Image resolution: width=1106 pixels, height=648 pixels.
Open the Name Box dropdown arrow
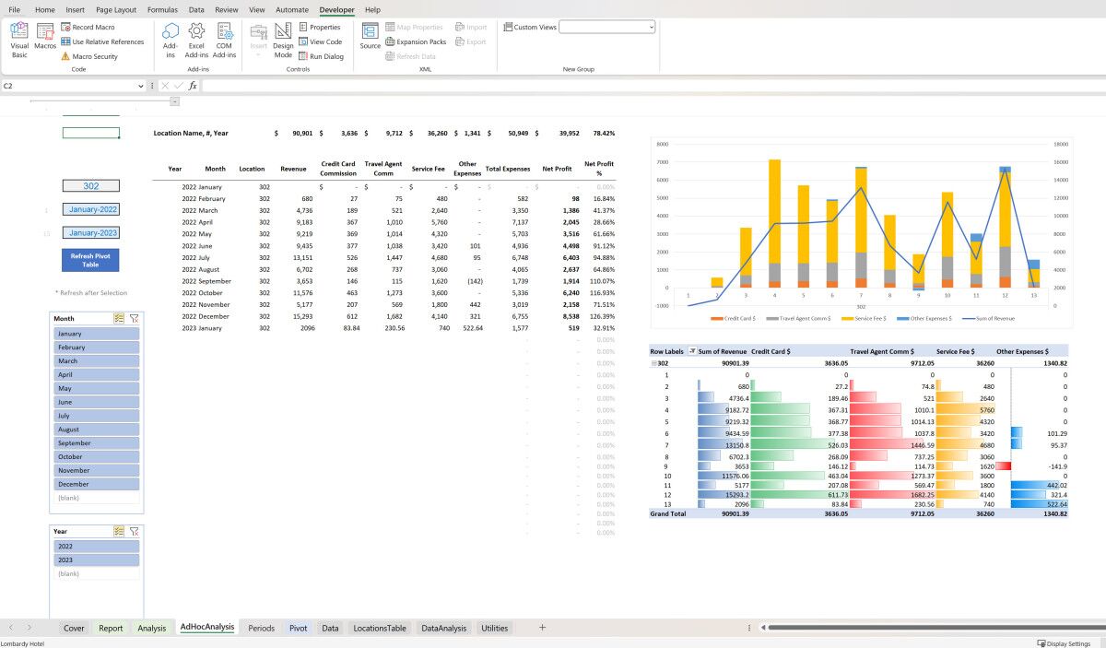[x=139, y=86]
